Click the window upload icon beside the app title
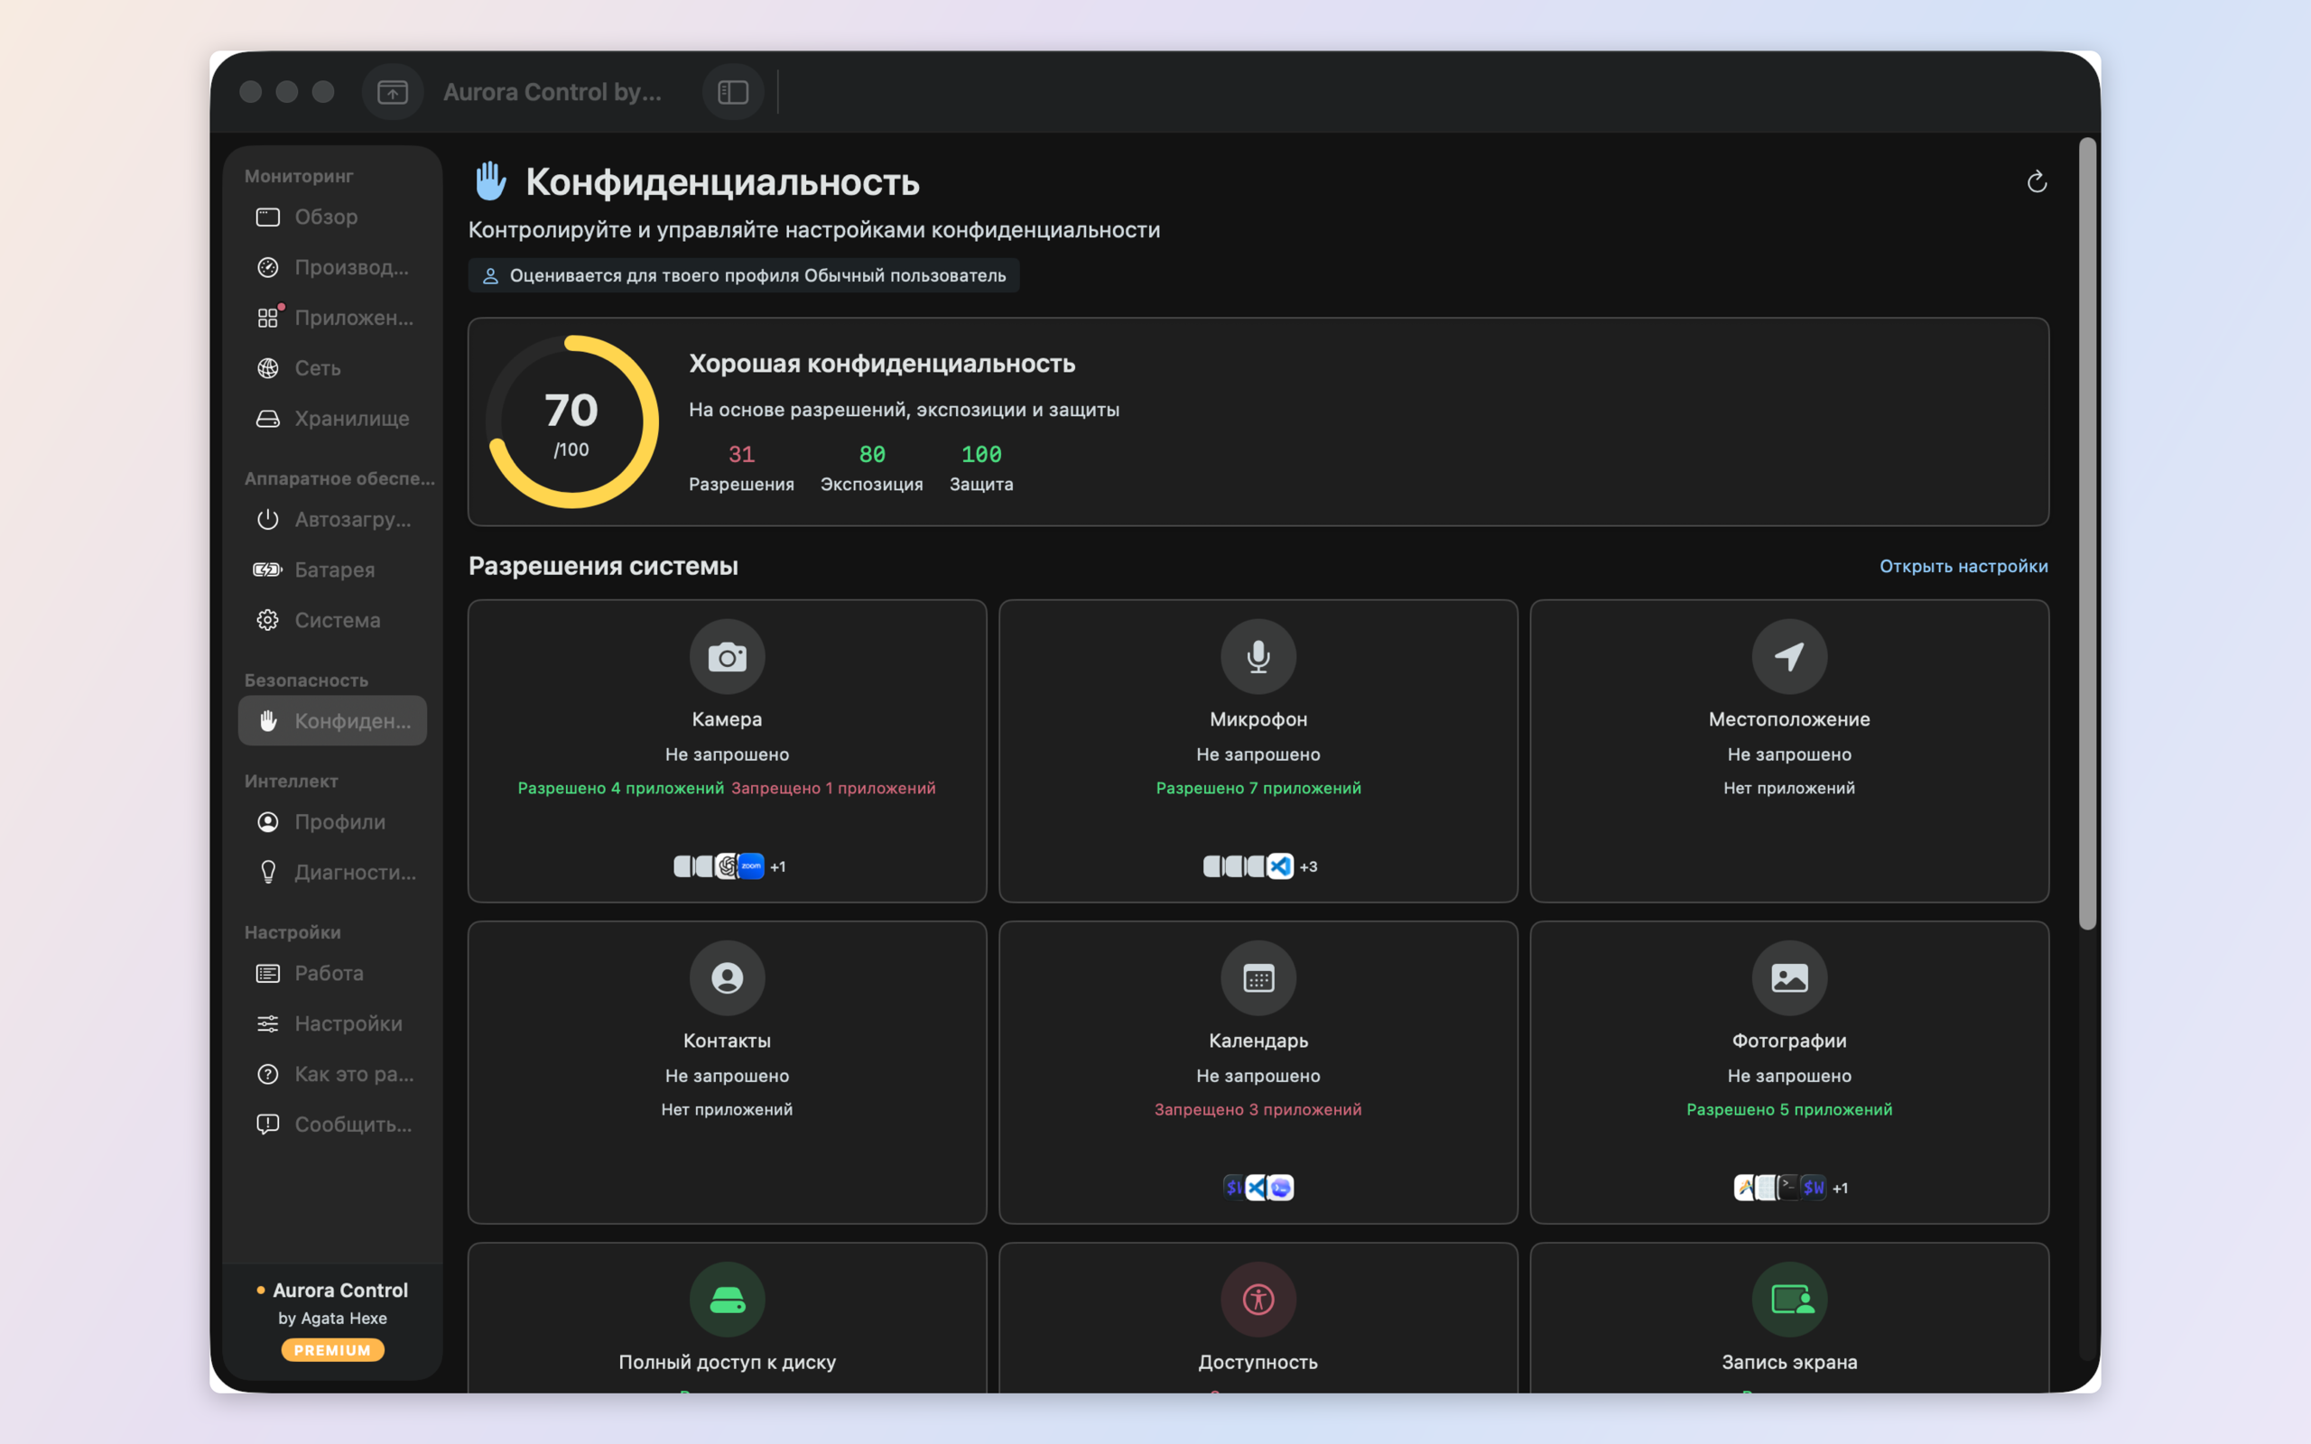The height and width of the screenshot is (1444, 2311). coord(393,92)
